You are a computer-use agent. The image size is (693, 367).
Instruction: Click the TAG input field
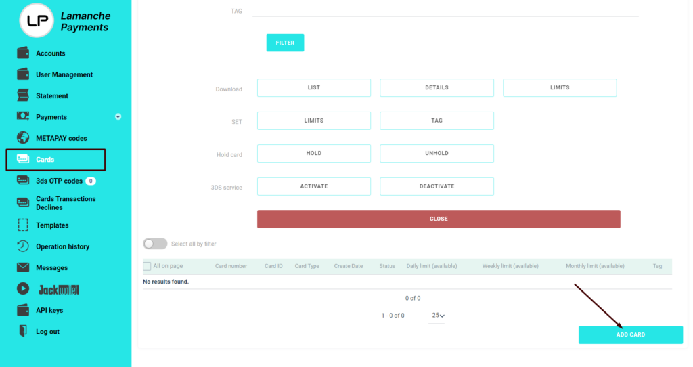pyautogui.click(x=445, y=11)
